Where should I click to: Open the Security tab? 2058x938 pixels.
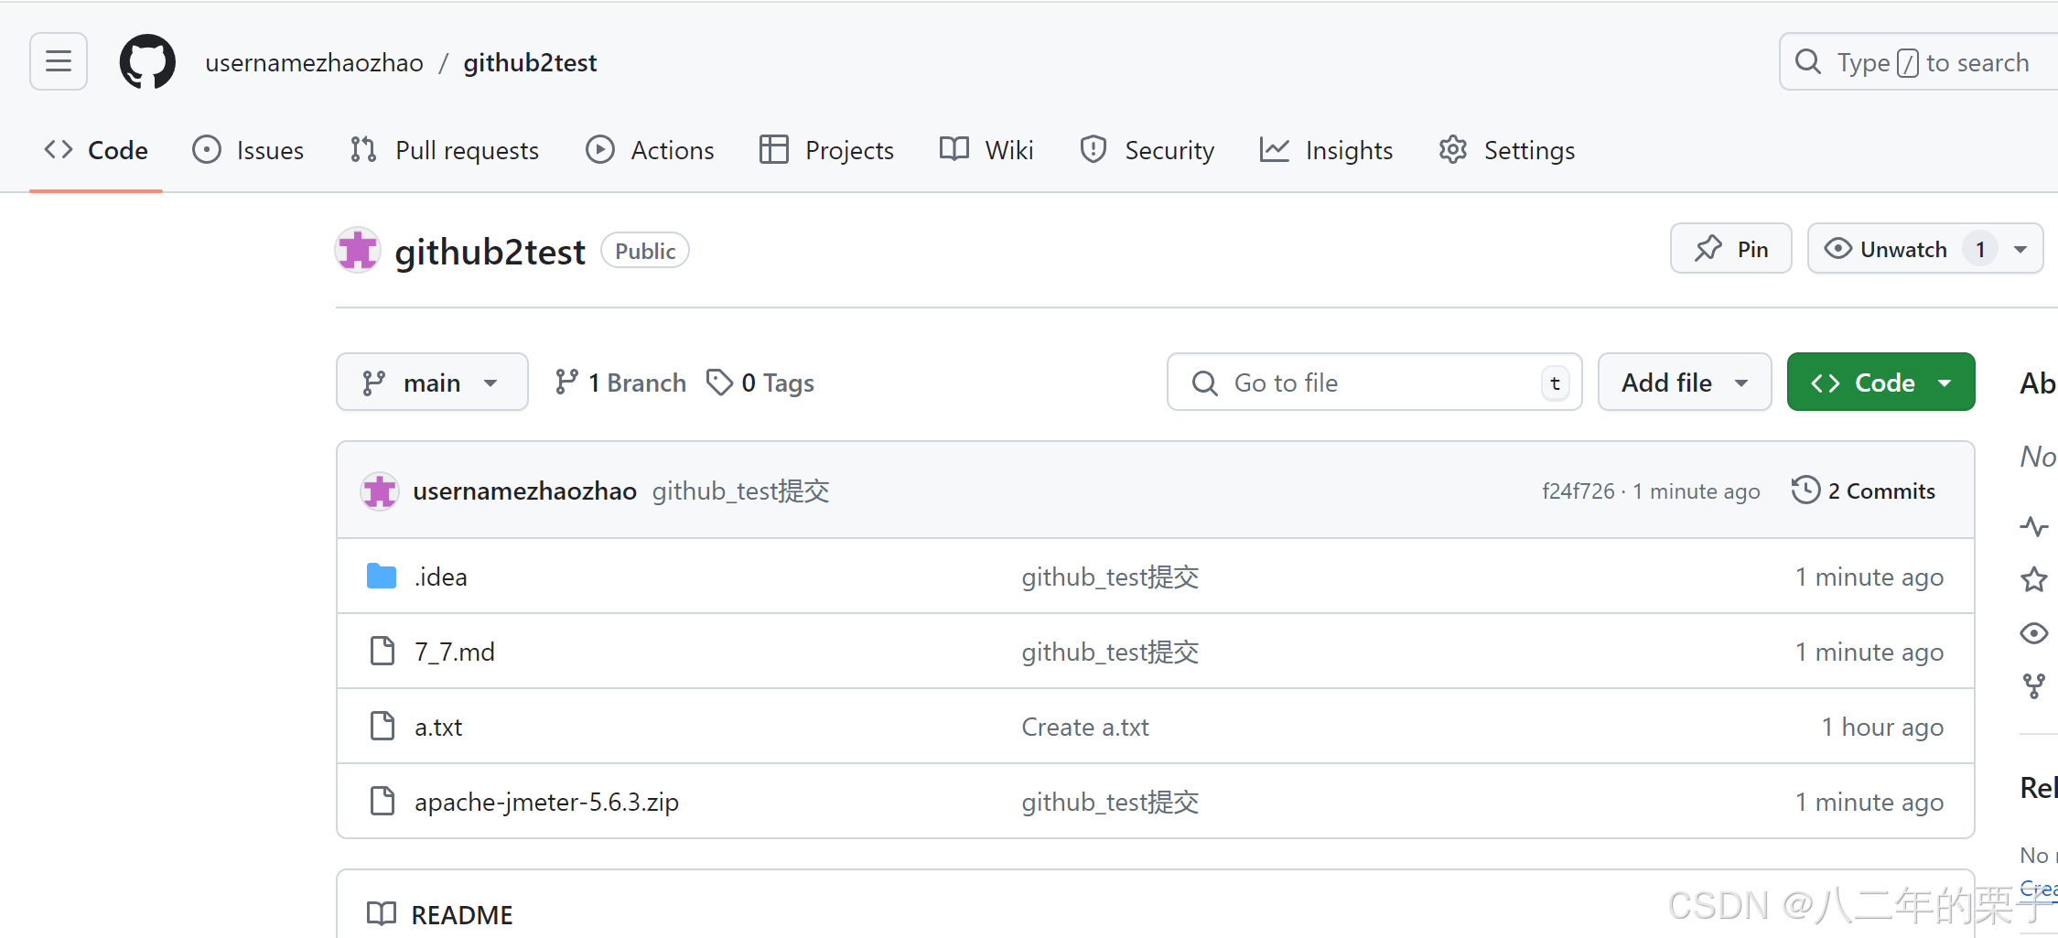coord(1148,150)
